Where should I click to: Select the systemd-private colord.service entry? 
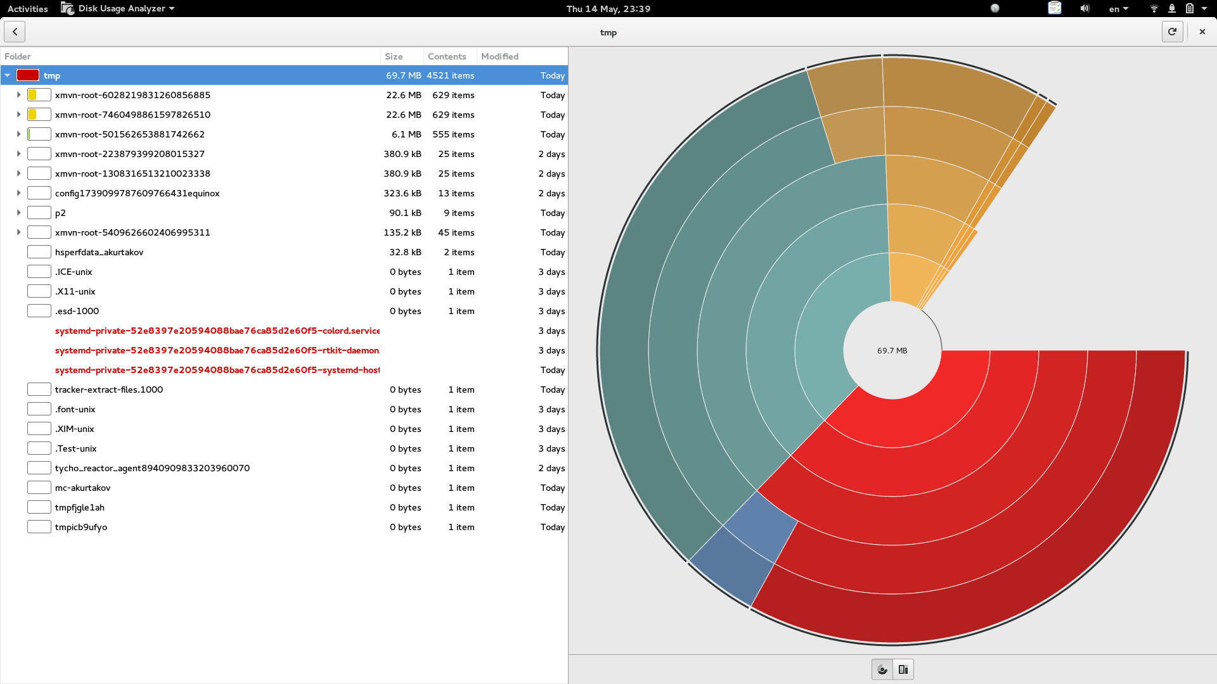pyautogui.click(x=284, y=331)
